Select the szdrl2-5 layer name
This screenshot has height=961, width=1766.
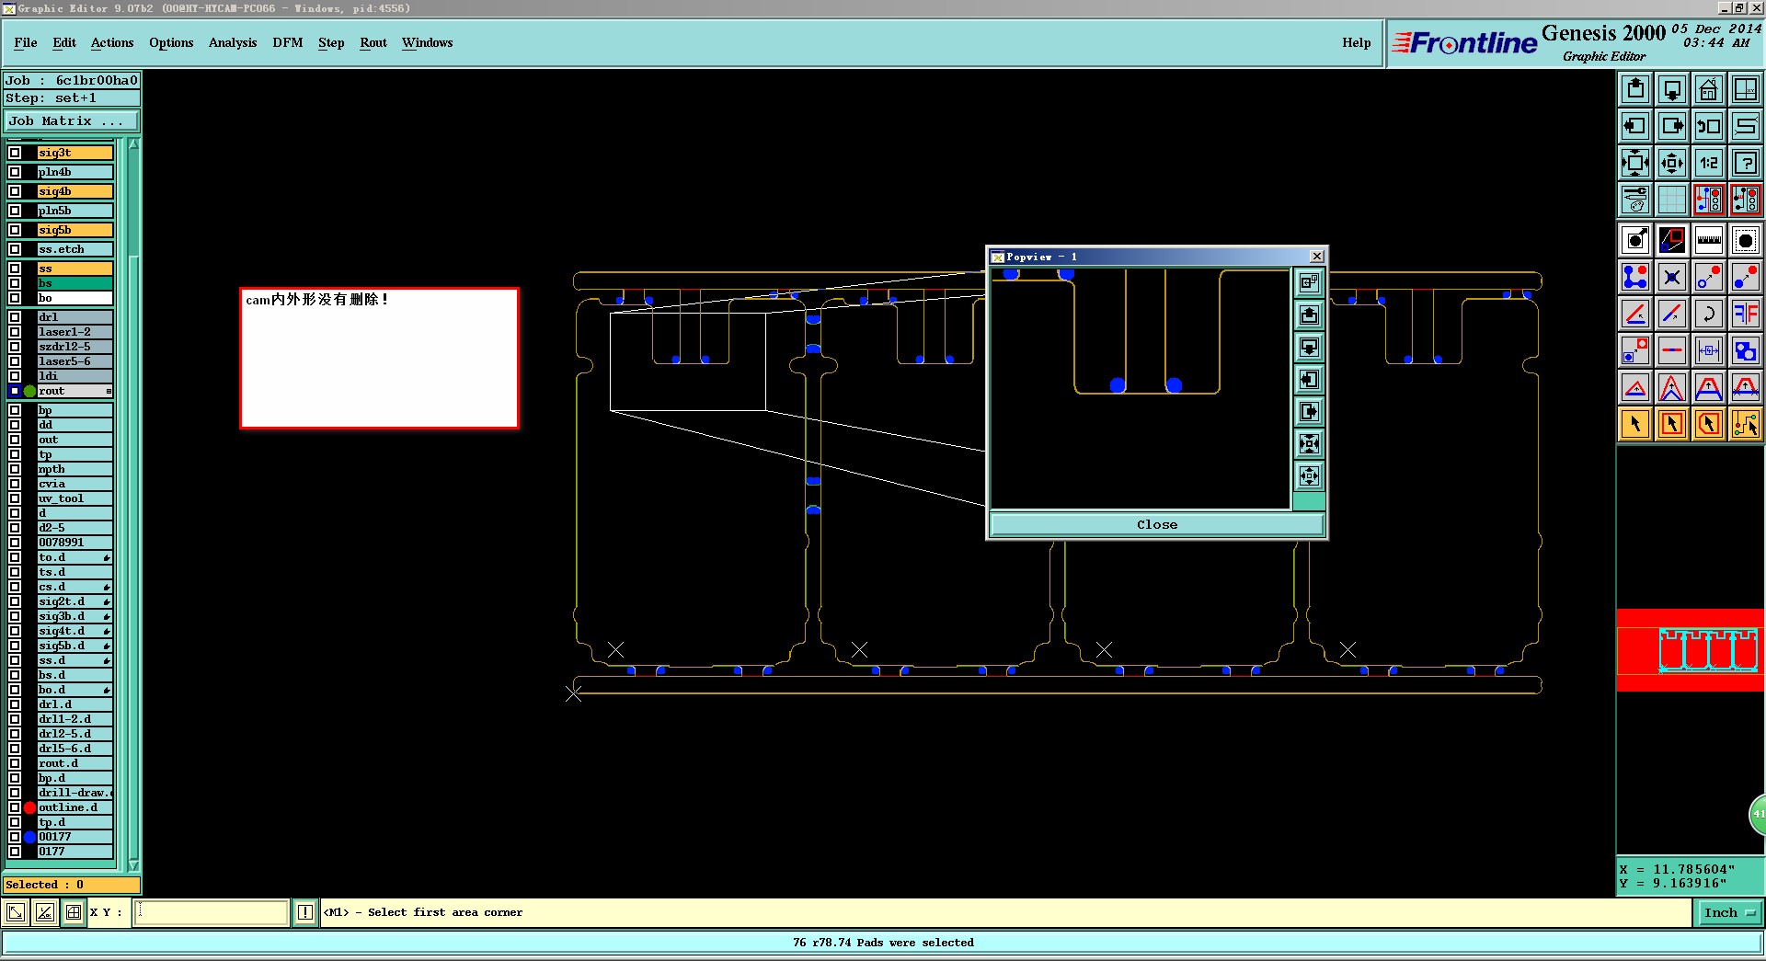click(x=75, y=347)
